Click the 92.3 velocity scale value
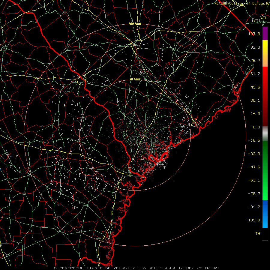 [x=255, y=47]
